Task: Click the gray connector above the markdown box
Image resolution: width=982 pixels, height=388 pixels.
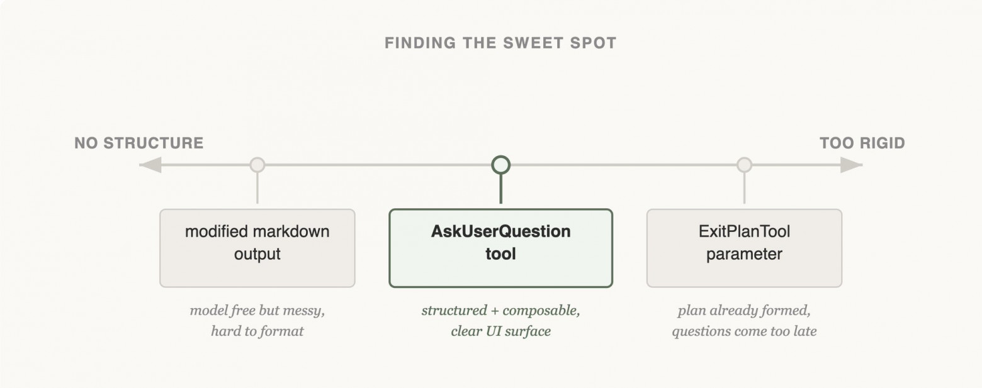Action: tap(257, 189)
